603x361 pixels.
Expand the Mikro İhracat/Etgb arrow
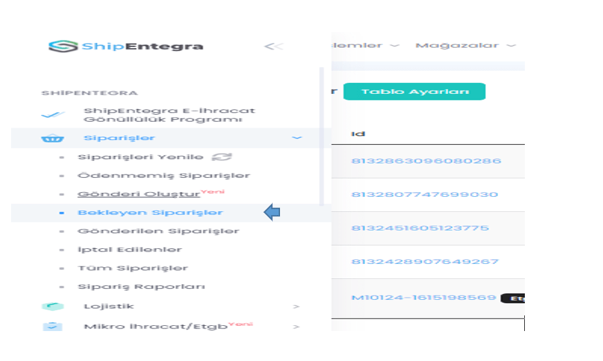tap(296, 326)
